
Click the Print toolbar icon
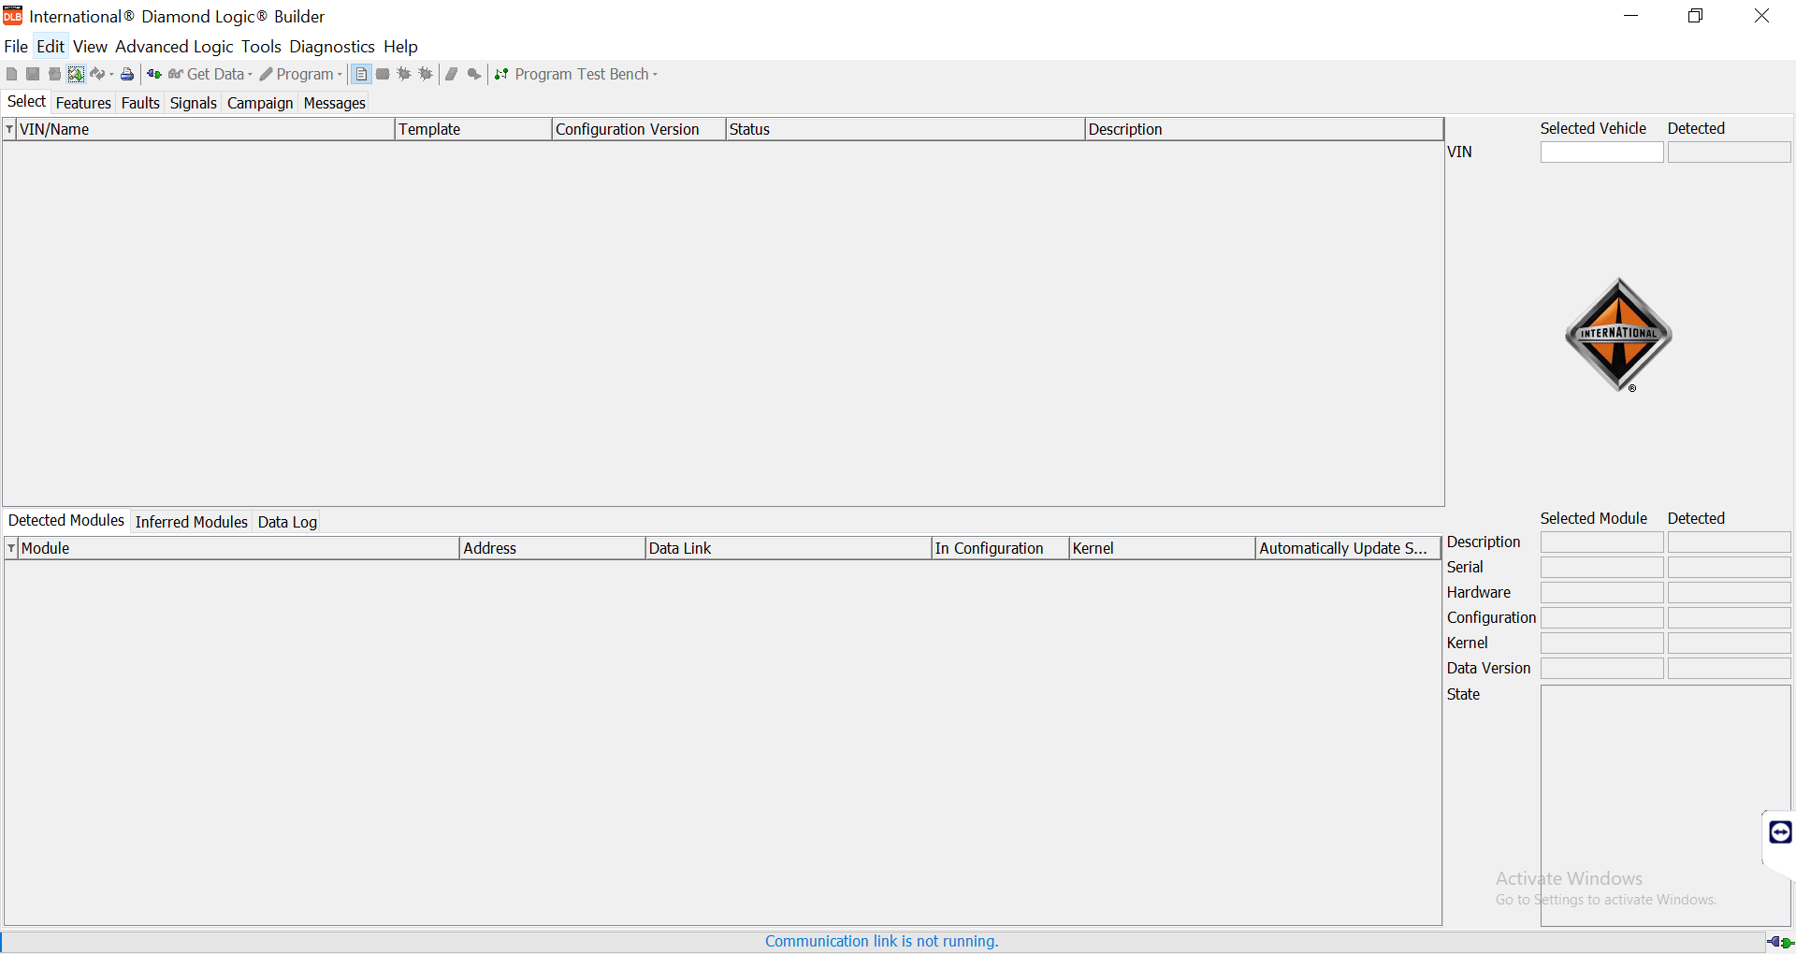point(127,74)
